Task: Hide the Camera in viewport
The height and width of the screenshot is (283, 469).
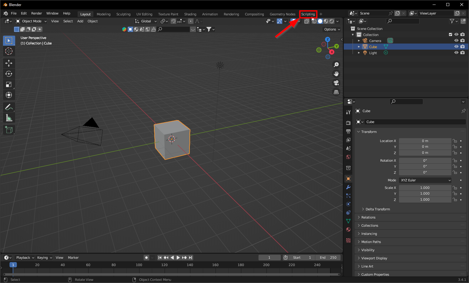Action: coord(456,41)
